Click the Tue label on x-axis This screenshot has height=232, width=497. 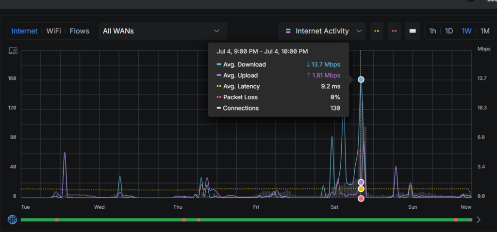tap(25, 207)
